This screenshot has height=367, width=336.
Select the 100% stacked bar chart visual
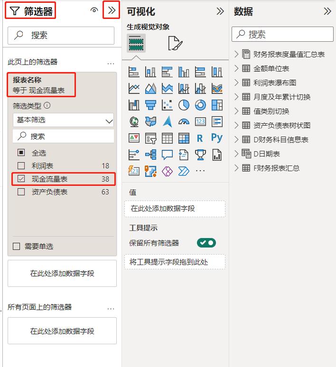(200, 72)
